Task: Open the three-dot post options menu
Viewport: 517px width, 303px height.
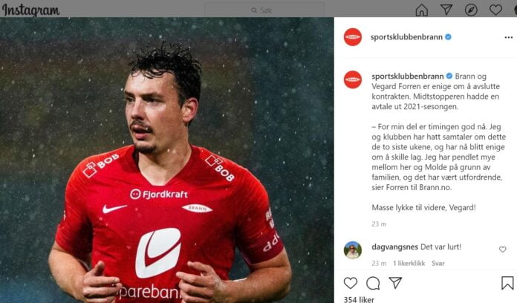Action: point(508,37)
